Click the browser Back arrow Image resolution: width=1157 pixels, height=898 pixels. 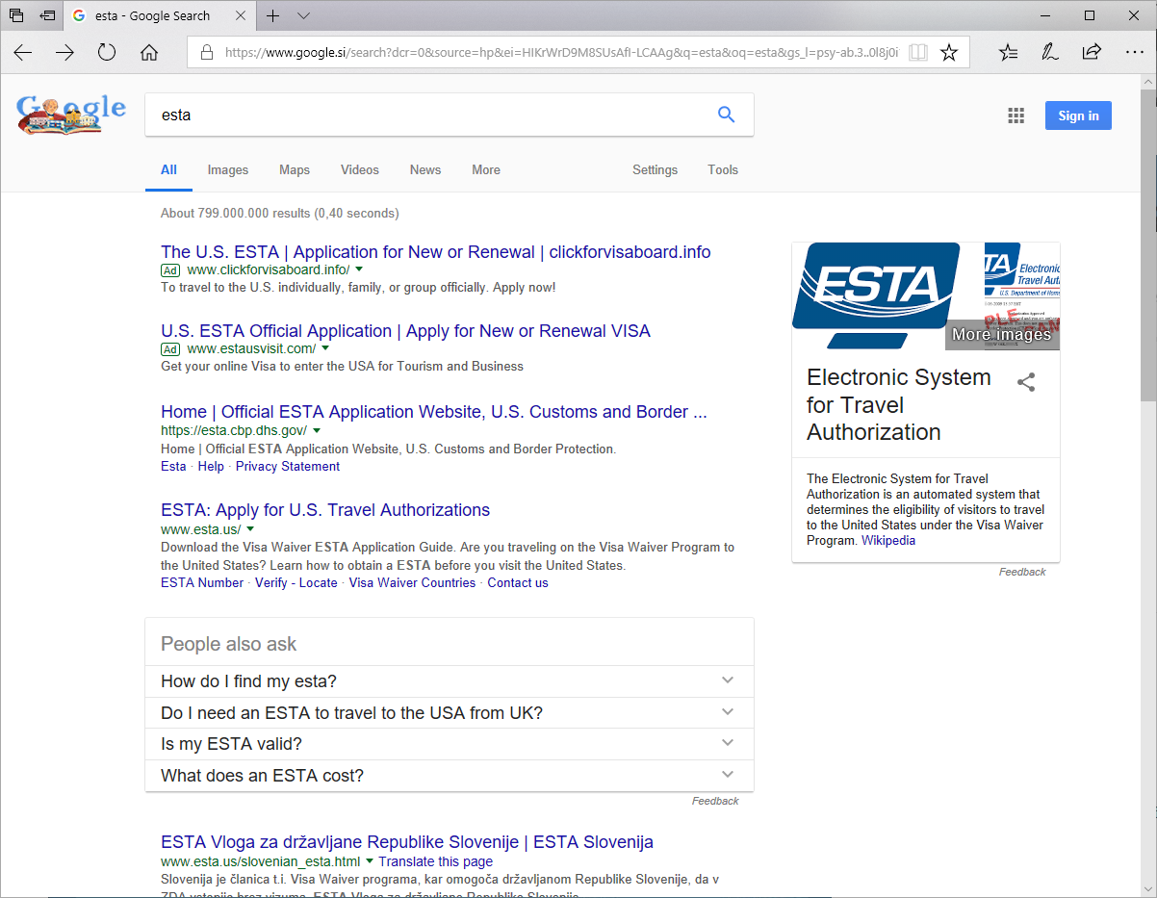pos(23,53)
